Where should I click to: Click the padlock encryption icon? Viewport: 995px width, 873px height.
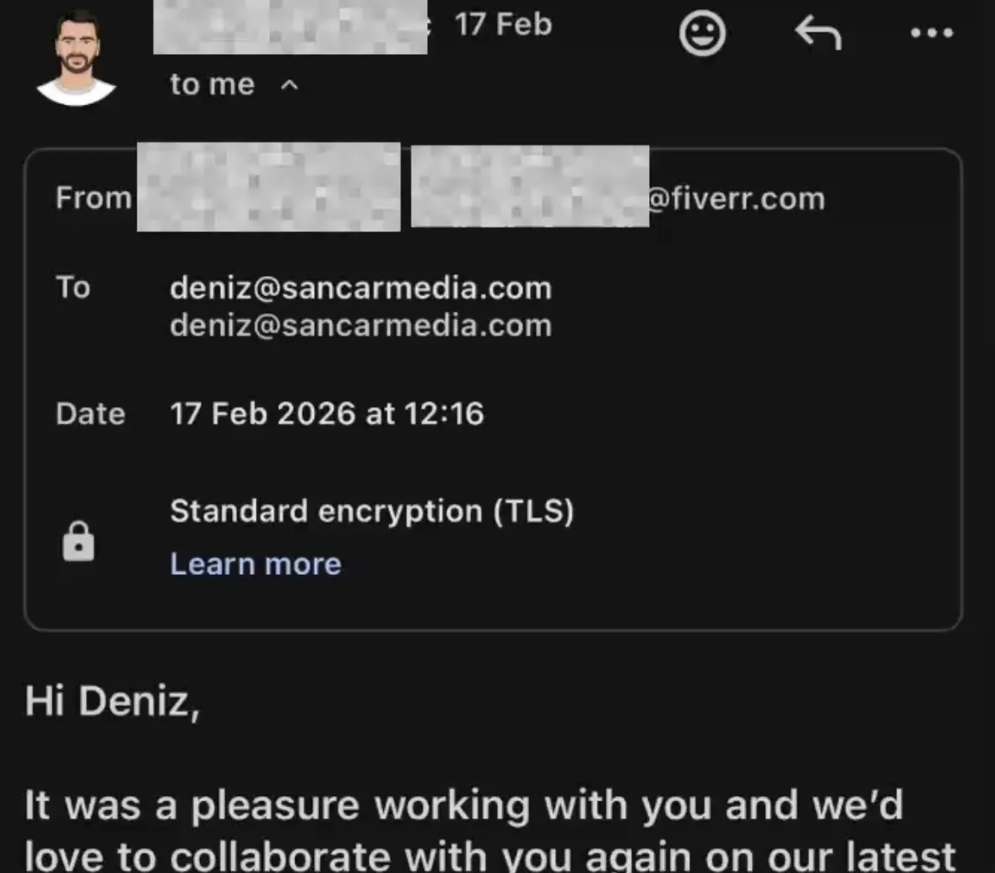coord(78,541)
